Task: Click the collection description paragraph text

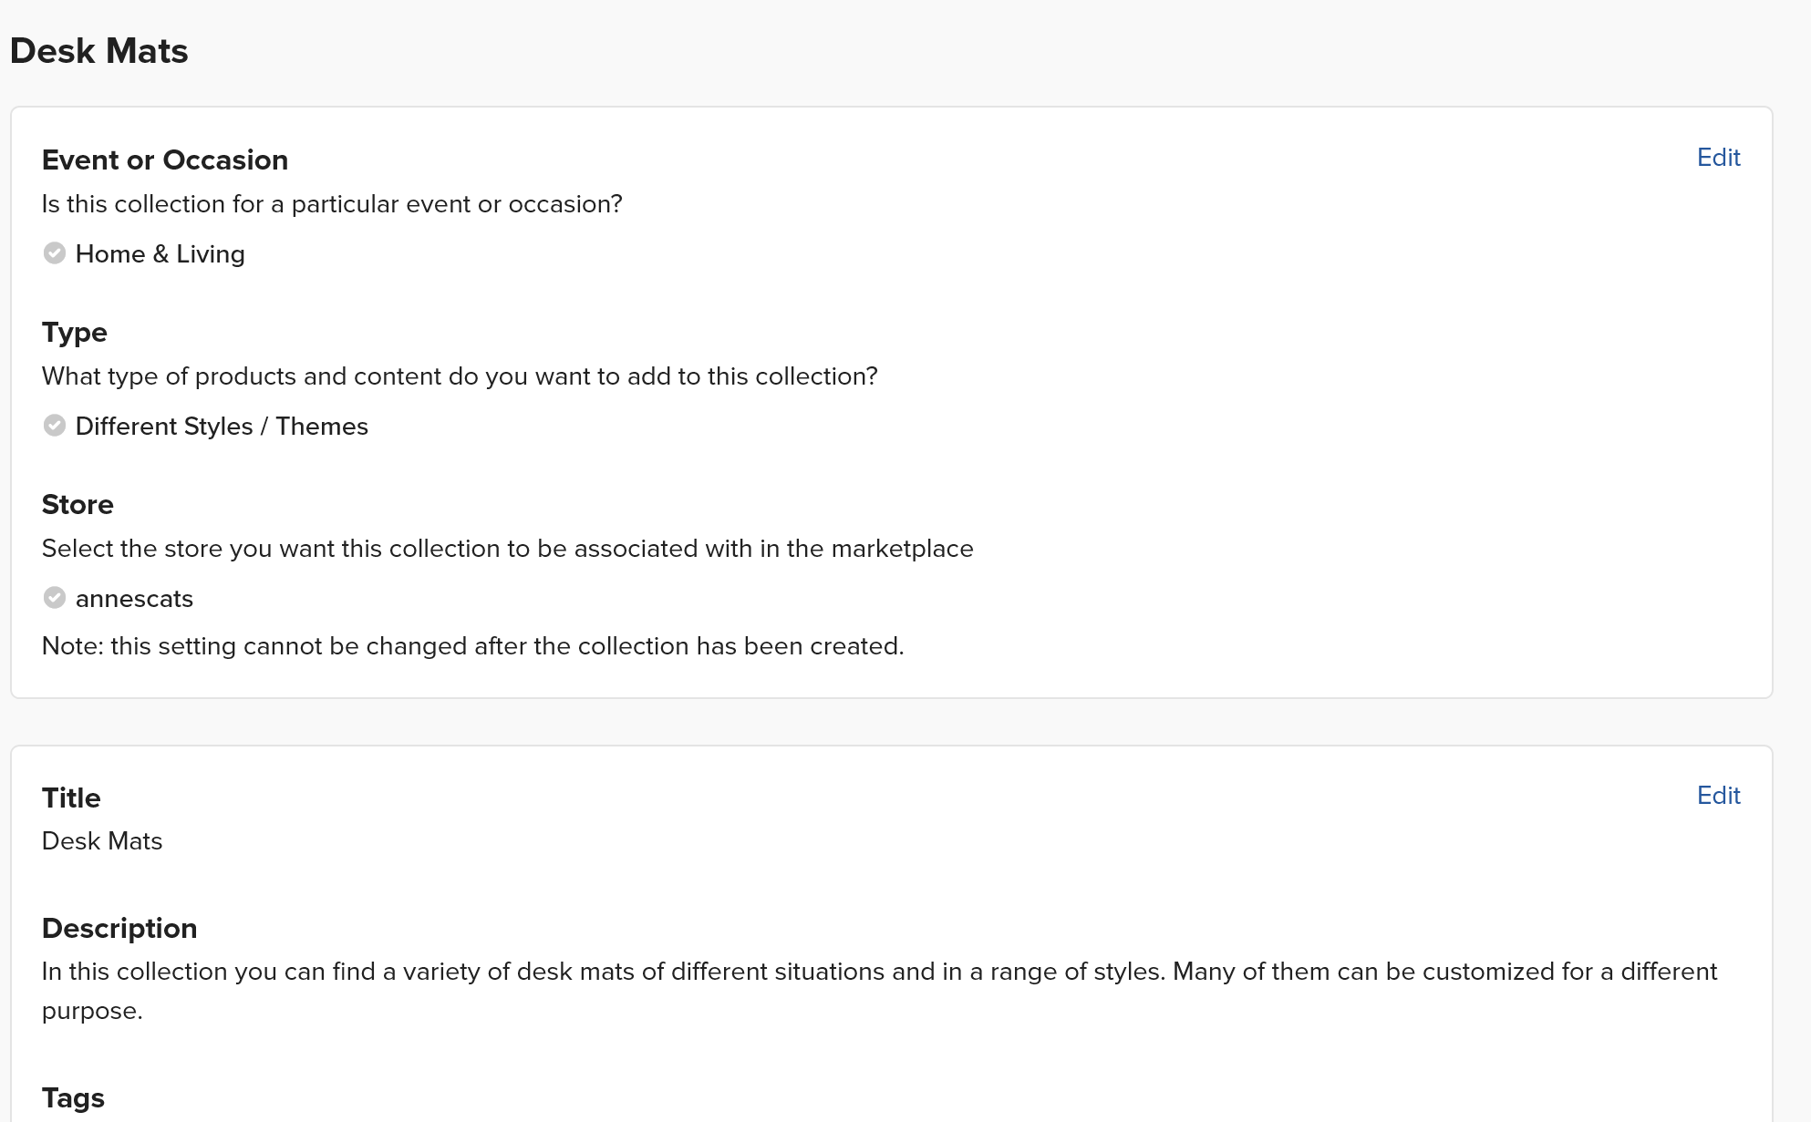Action: (880, 991)
